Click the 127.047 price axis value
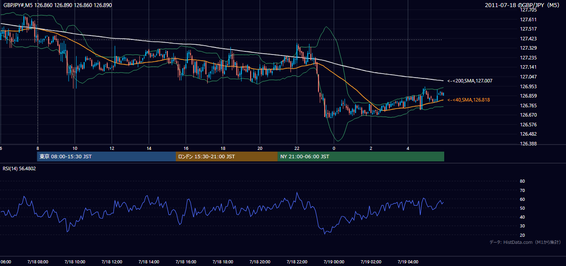The width and height of the screenshot is (566, 266). tap(528, 77)
